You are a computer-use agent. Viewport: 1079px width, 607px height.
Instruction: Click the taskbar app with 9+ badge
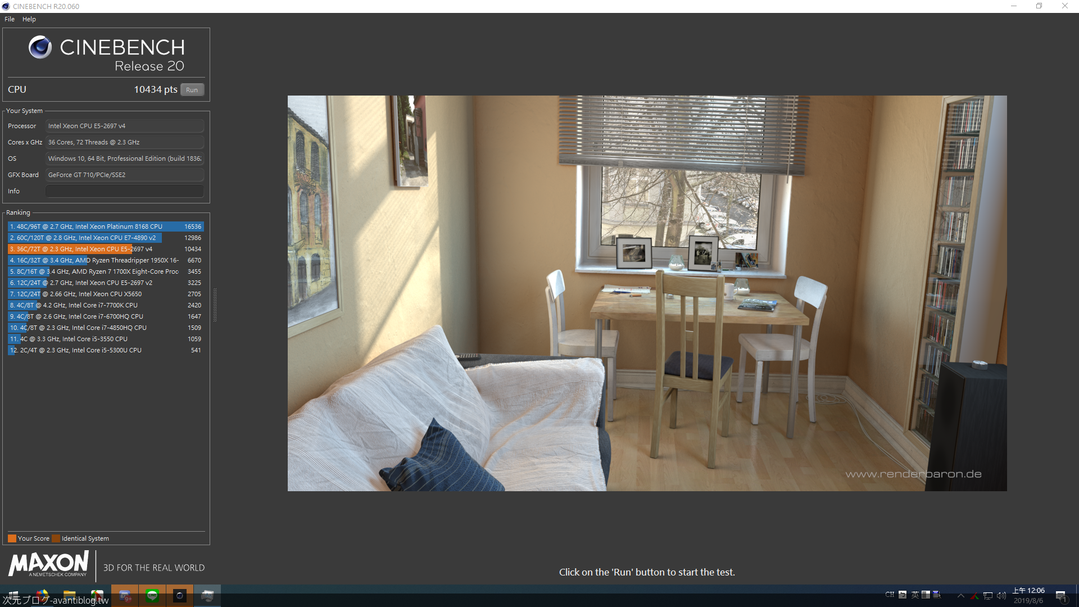(x=125, y=596)
